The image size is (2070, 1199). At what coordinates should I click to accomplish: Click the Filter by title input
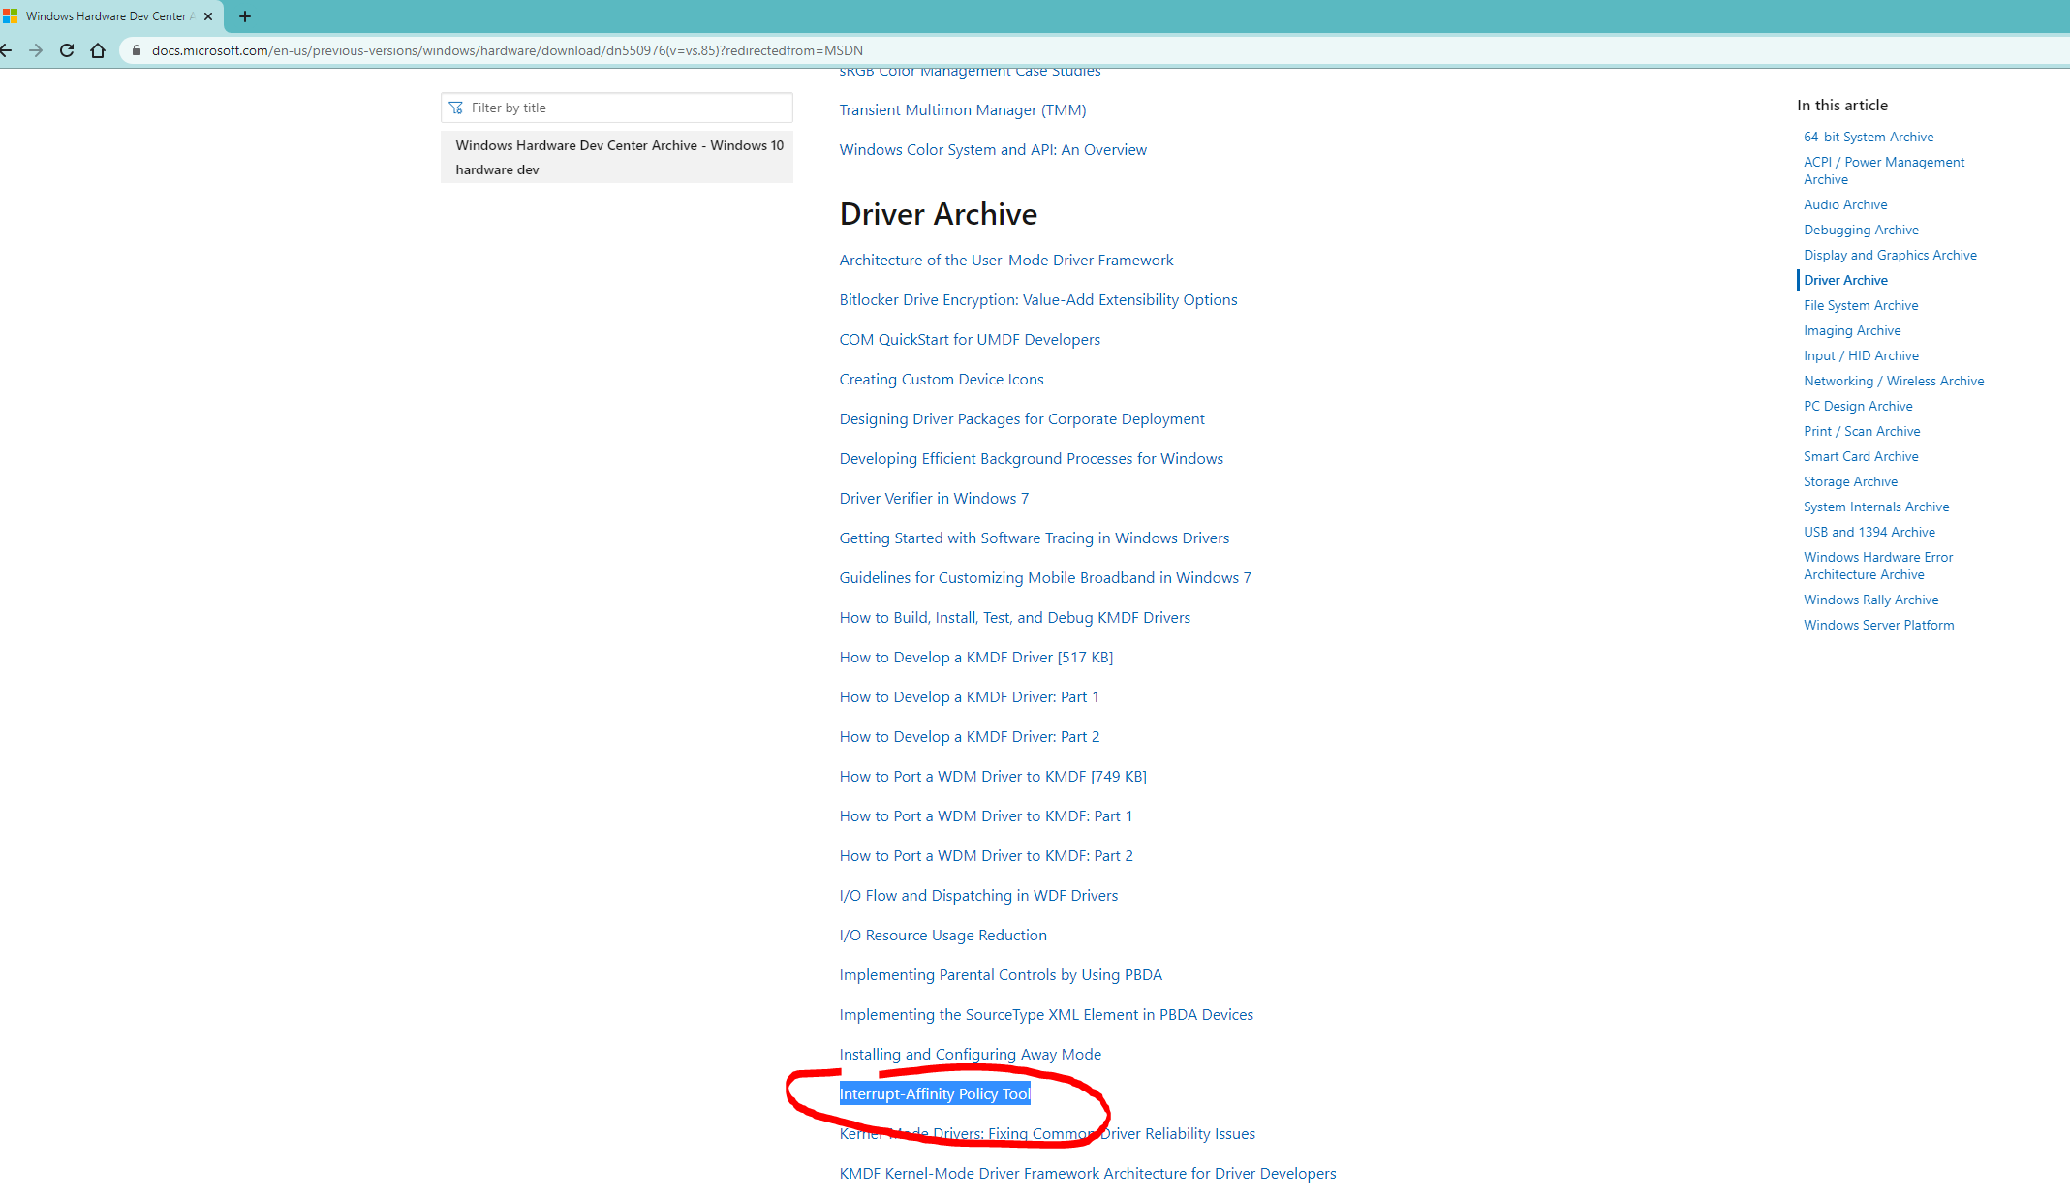click(x=617, y=108)
